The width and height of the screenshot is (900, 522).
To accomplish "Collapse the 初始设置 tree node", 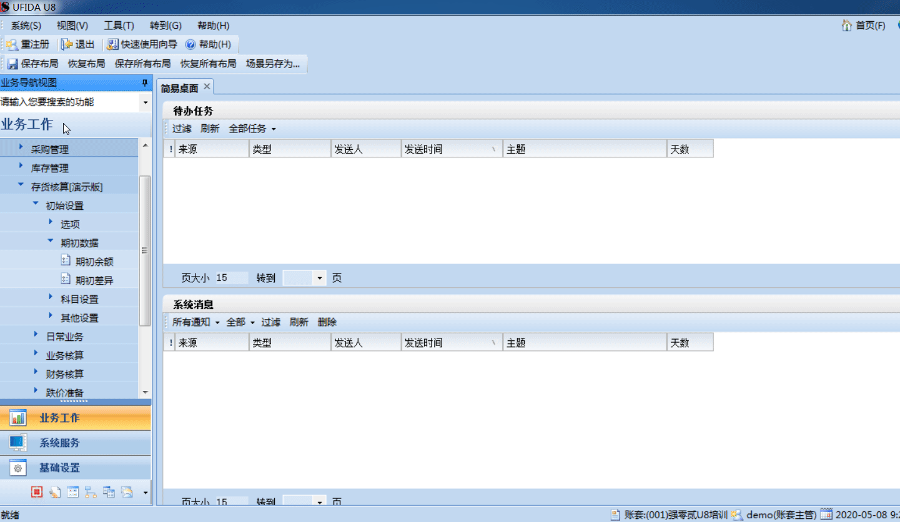I will click(x=36, y=204).
